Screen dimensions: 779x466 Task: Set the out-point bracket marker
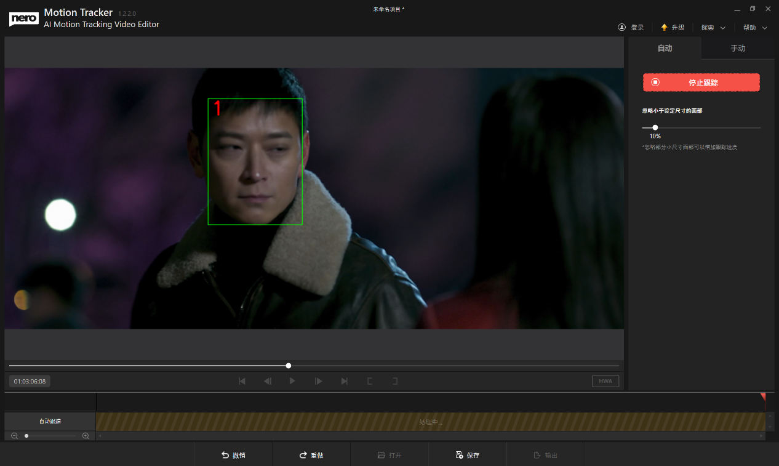[x=395, y=381]
